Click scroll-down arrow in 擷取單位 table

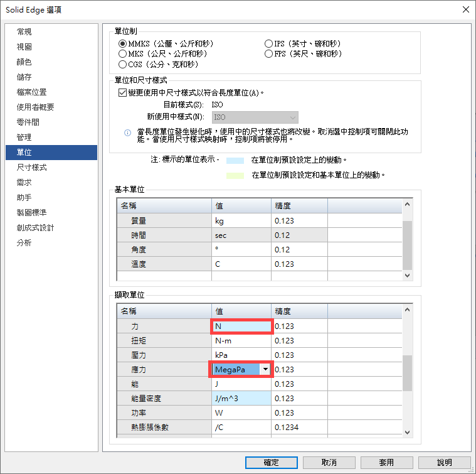pos(408,432)
